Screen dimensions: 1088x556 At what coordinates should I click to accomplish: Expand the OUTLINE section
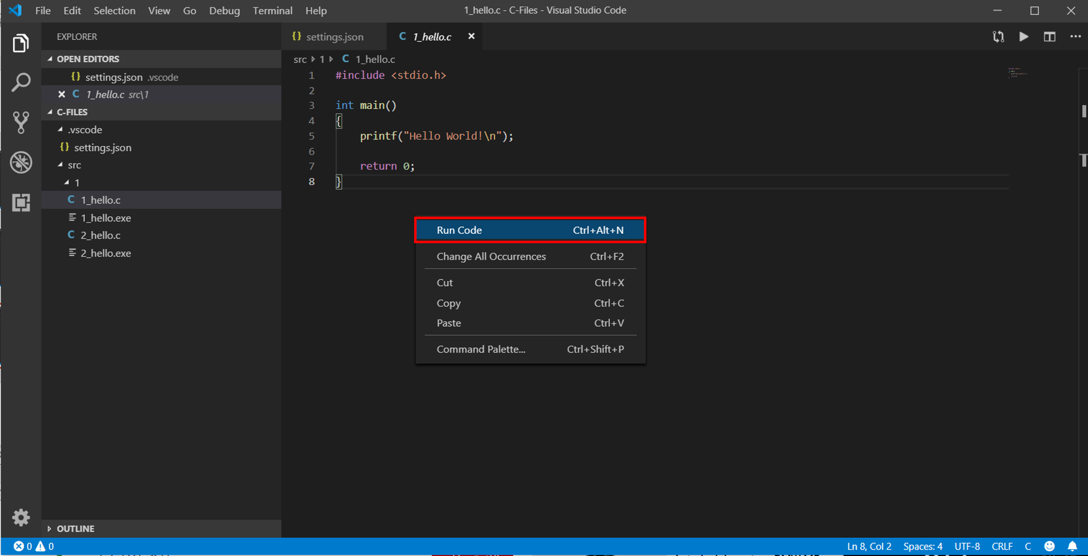point(75,529)
